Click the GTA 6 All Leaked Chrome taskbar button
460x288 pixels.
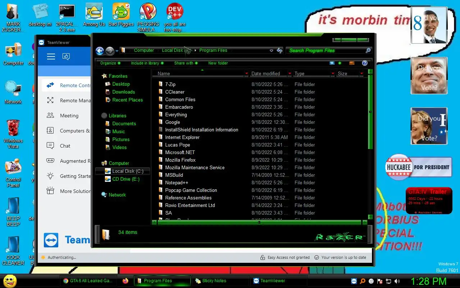coord(89,281)
